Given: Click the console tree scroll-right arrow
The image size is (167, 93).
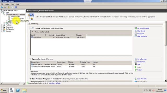Looking at the screenshot, I should coord(24,83).
